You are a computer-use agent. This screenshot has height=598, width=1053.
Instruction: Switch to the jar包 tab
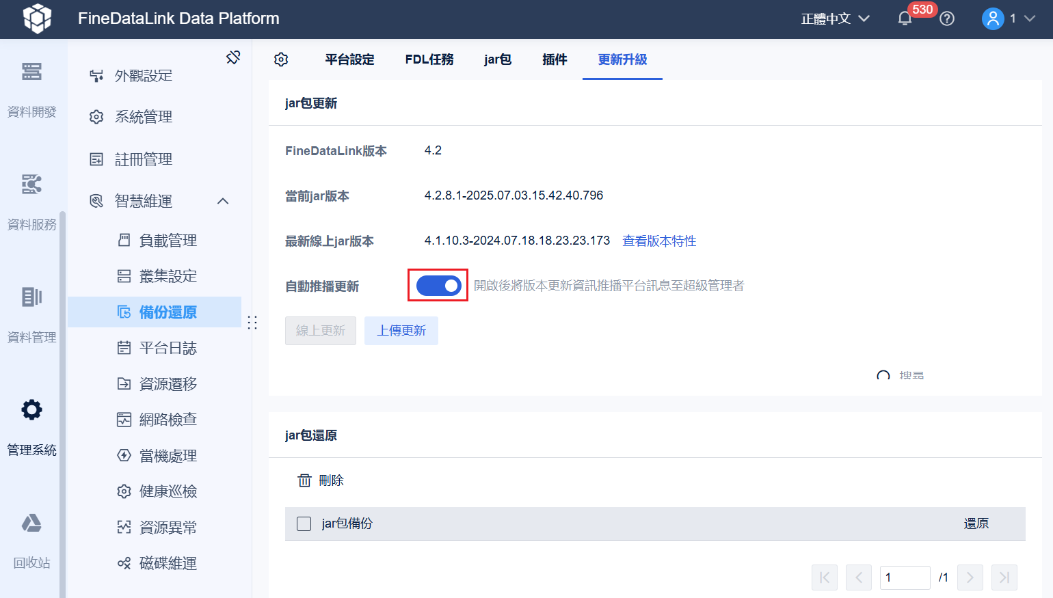[x=498, y=59]
